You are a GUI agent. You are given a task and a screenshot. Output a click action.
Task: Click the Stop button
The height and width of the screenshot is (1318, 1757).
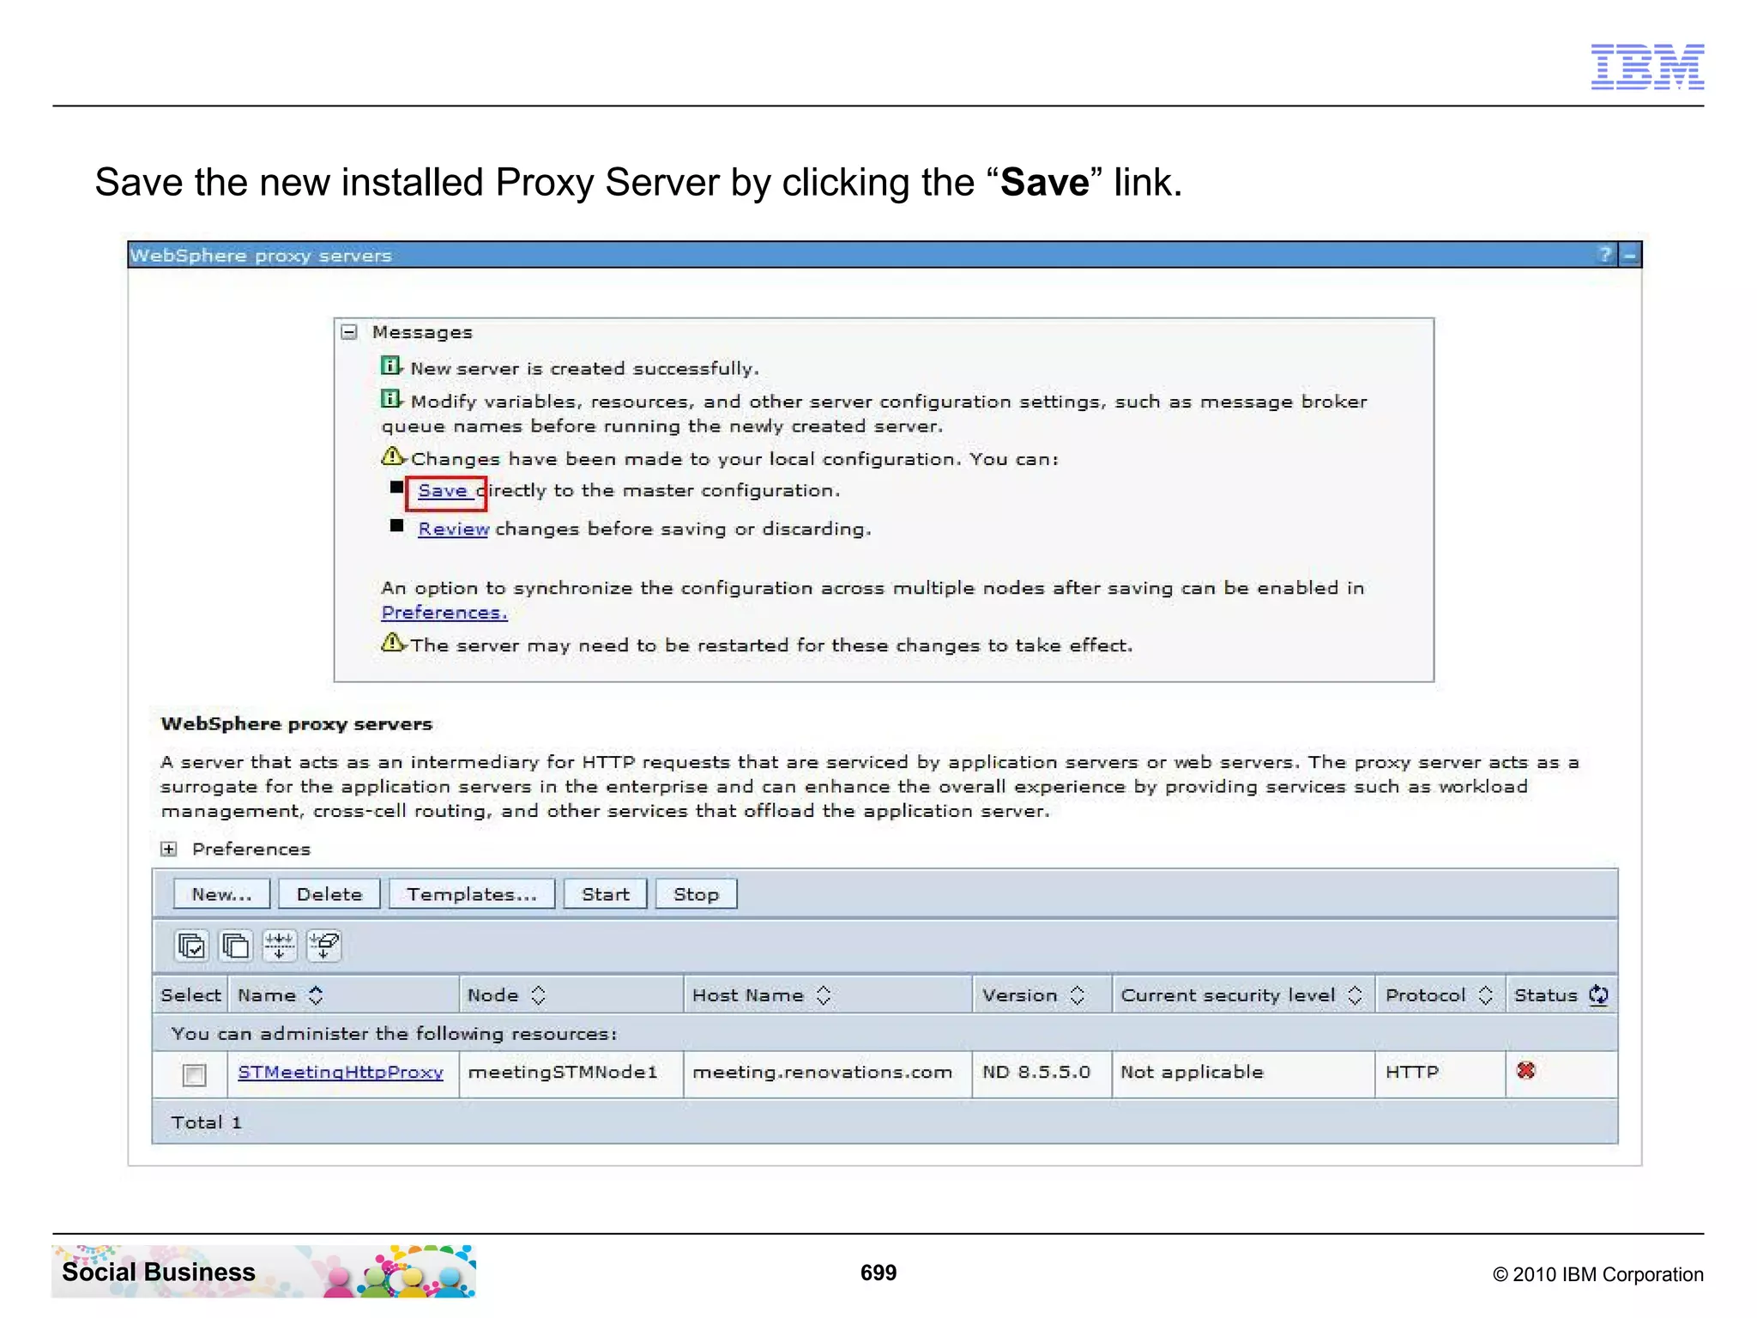tap(696, 894)
